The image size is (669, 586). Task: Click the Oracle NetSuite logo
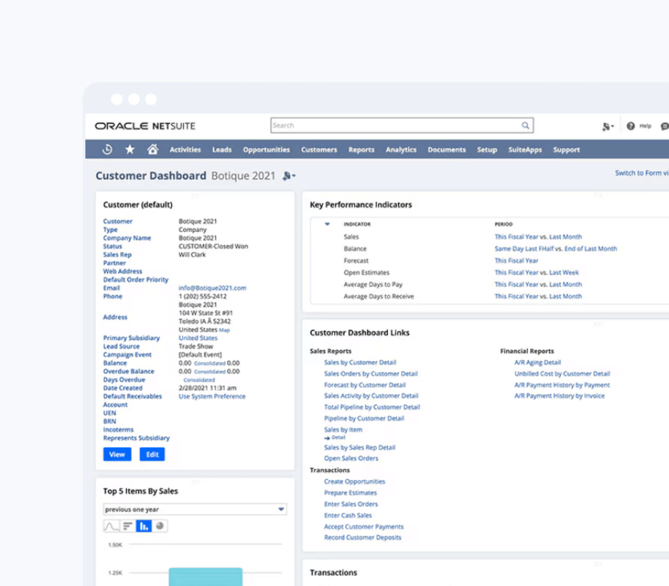[x=145, y=126]
